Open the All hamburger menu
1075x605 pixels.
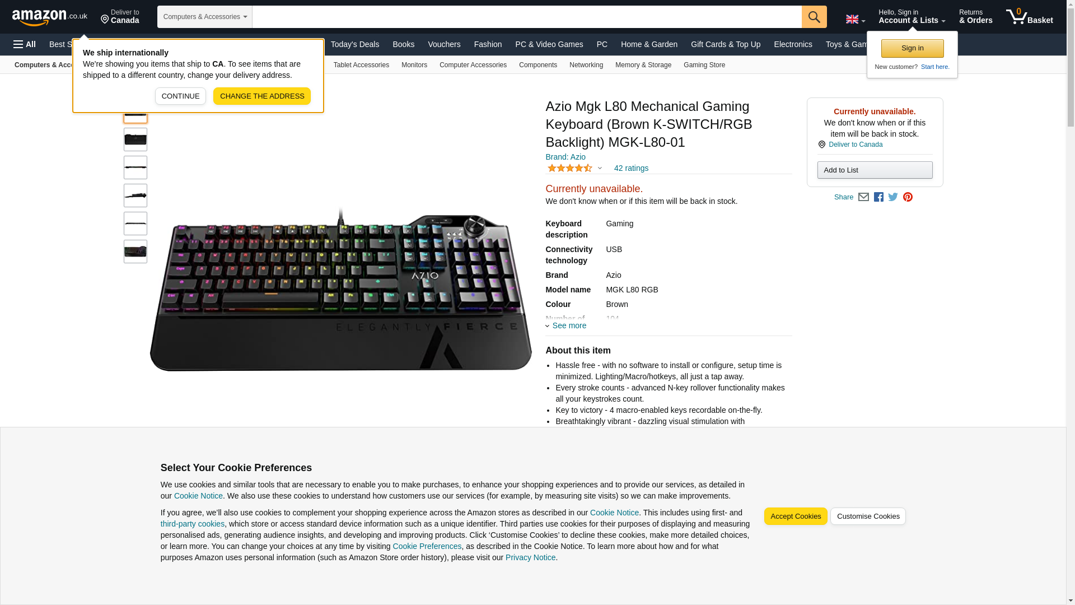coord(25,44)
